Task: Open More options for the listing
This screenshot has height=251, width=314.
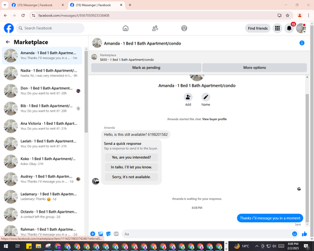Action: pos(254,68)
